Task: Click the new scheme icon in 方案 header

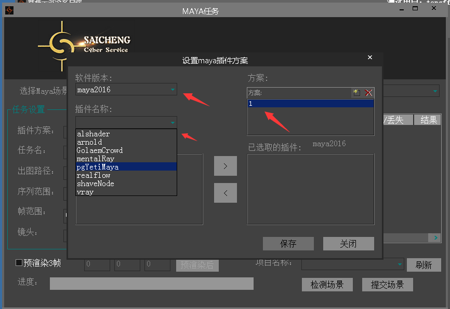Action: coord(356,93)
